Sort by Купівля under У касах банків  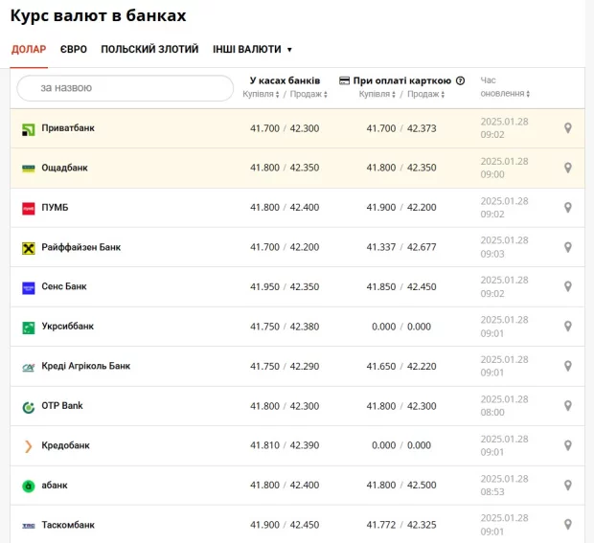click(x=261, y=94)
